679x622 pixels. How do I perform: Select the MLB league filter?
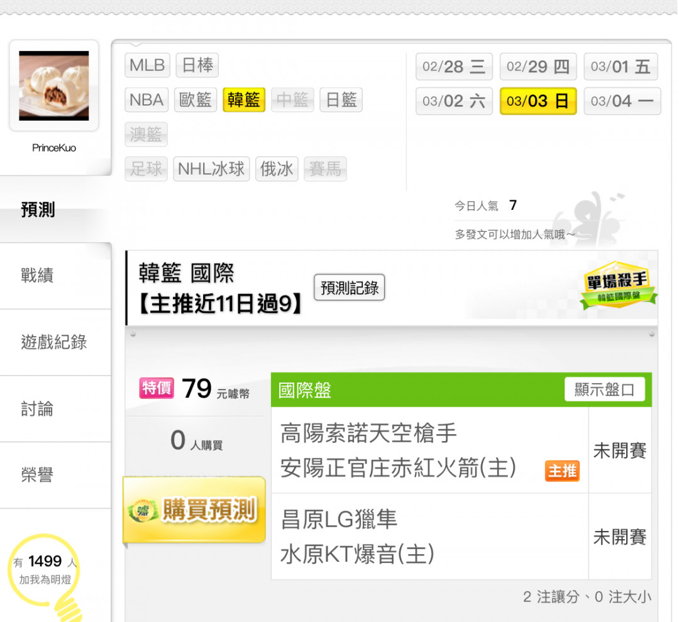click(147, 65)
